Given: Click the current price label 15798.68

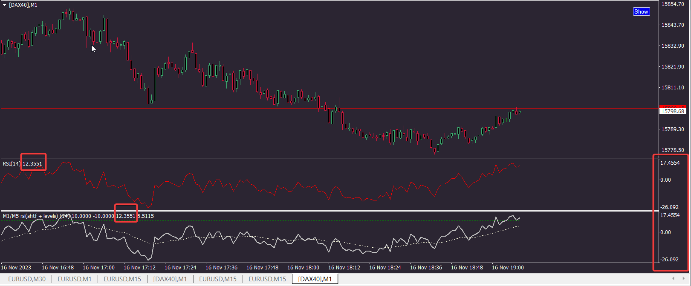Looking at the screenshot, I should pyautogui.click(x=673, y=111).
